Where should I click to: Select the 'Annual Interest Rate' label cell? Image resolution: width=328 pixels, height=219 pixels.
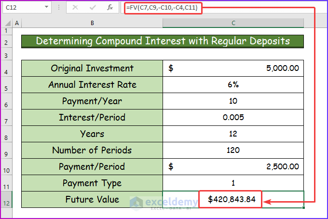92,85
